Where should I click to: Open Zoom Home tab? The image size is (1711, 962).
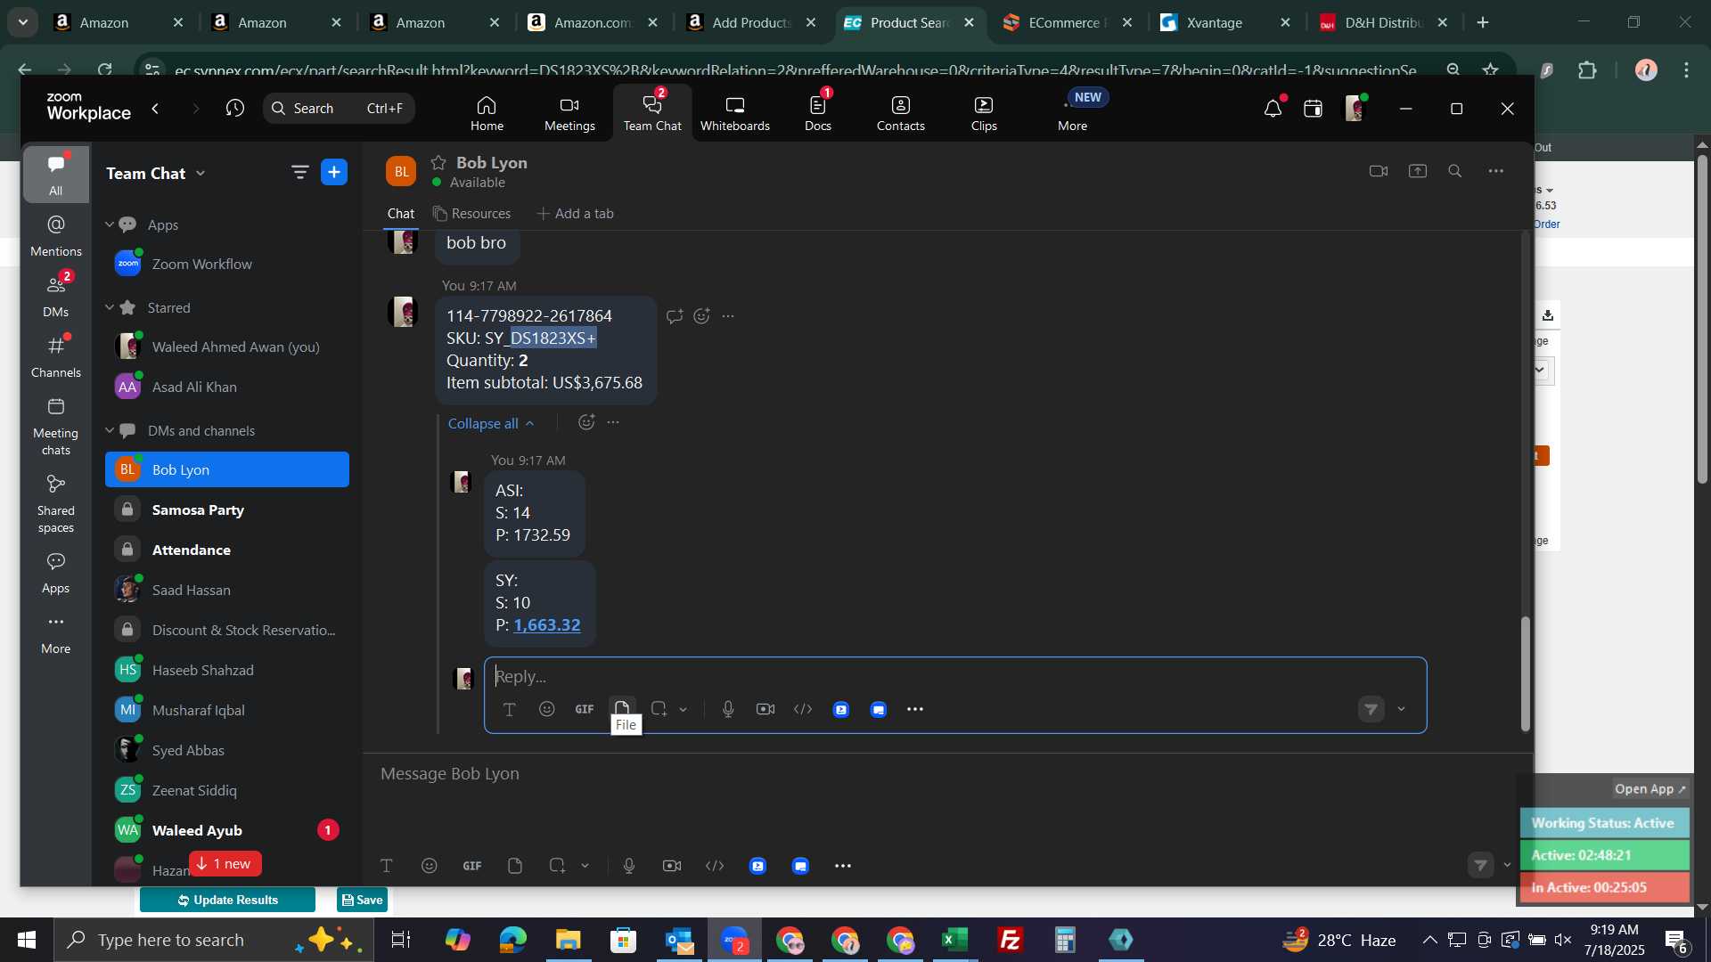pyautogui.click(x=487, y=113)
